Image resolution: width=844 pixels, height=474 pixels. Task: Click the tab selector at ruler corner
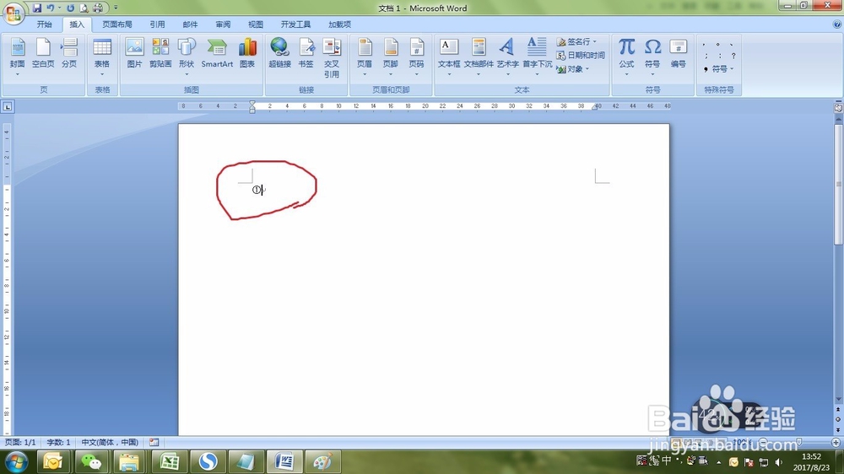[x=8, y=106]
